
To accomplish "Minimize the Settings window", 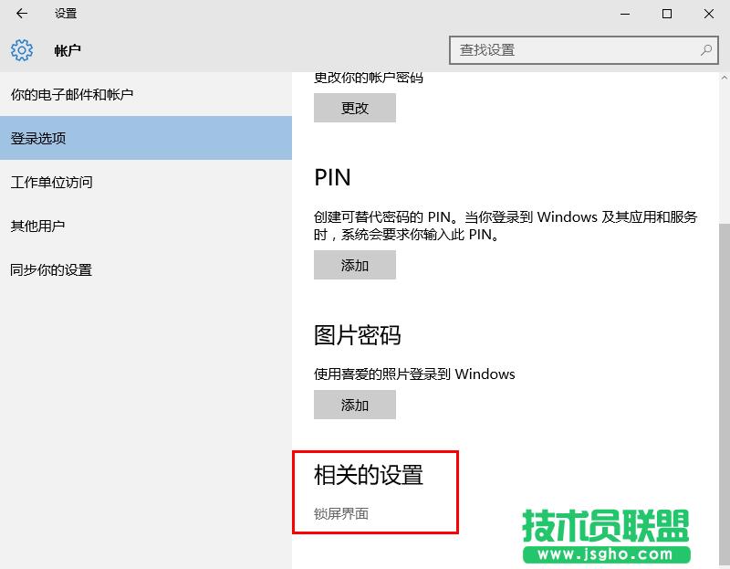I will [624, 14].
